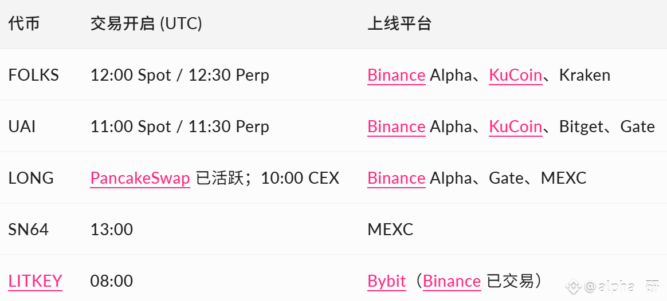Visit the Bybit link
The width and height of the screenshot is (667, 301).
(x=386, y=281)
